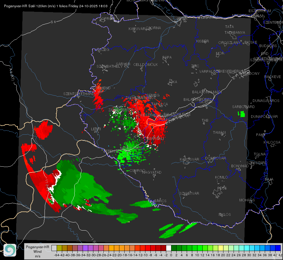This screenshot has width=283, height=260.
Task: Click the SZIGETVAR city label
Action: [189, 194]
